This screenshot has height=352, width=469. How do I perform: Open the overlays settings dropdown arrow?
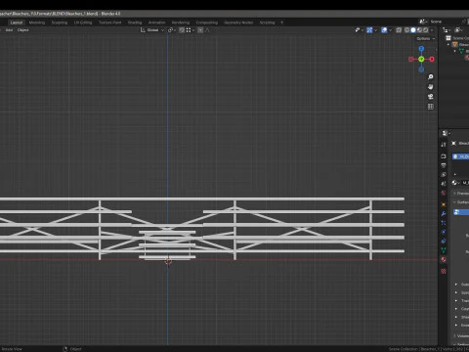click(x=390, y=30)
